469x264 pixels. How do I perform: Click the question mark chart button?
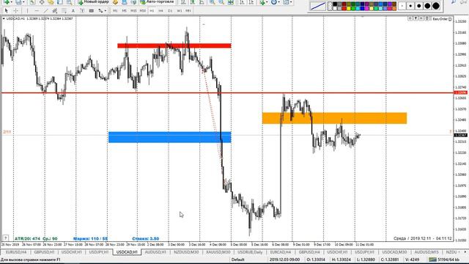click(x=5, y=238)
